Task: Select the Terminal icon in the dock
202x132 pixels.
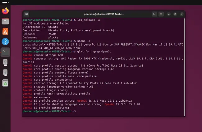Action: (5, 52)
